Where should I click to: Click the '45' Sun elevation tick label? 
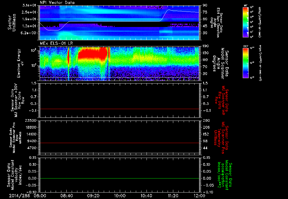point(205,26)
